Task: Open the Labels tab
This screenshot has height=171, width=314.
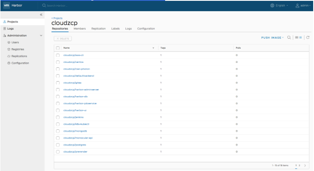Action: point(116,29)
